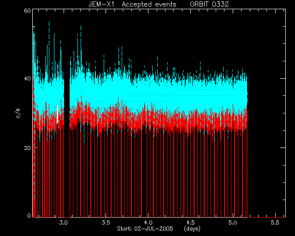Click the 20 y-axis tick label

coord(27,148)
